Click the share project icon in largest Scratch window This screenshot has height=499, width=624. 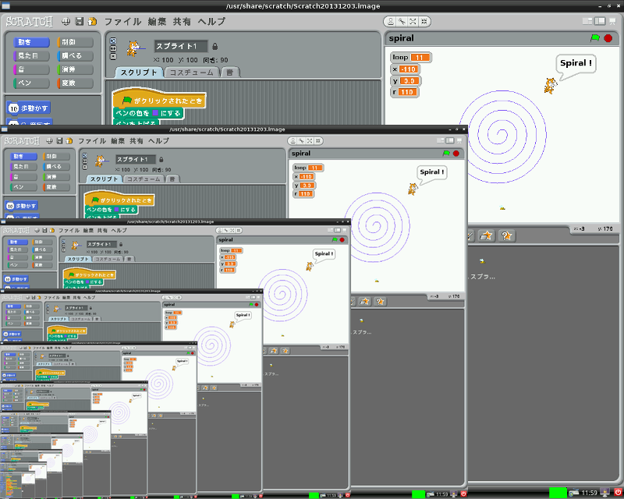(92, 22)
